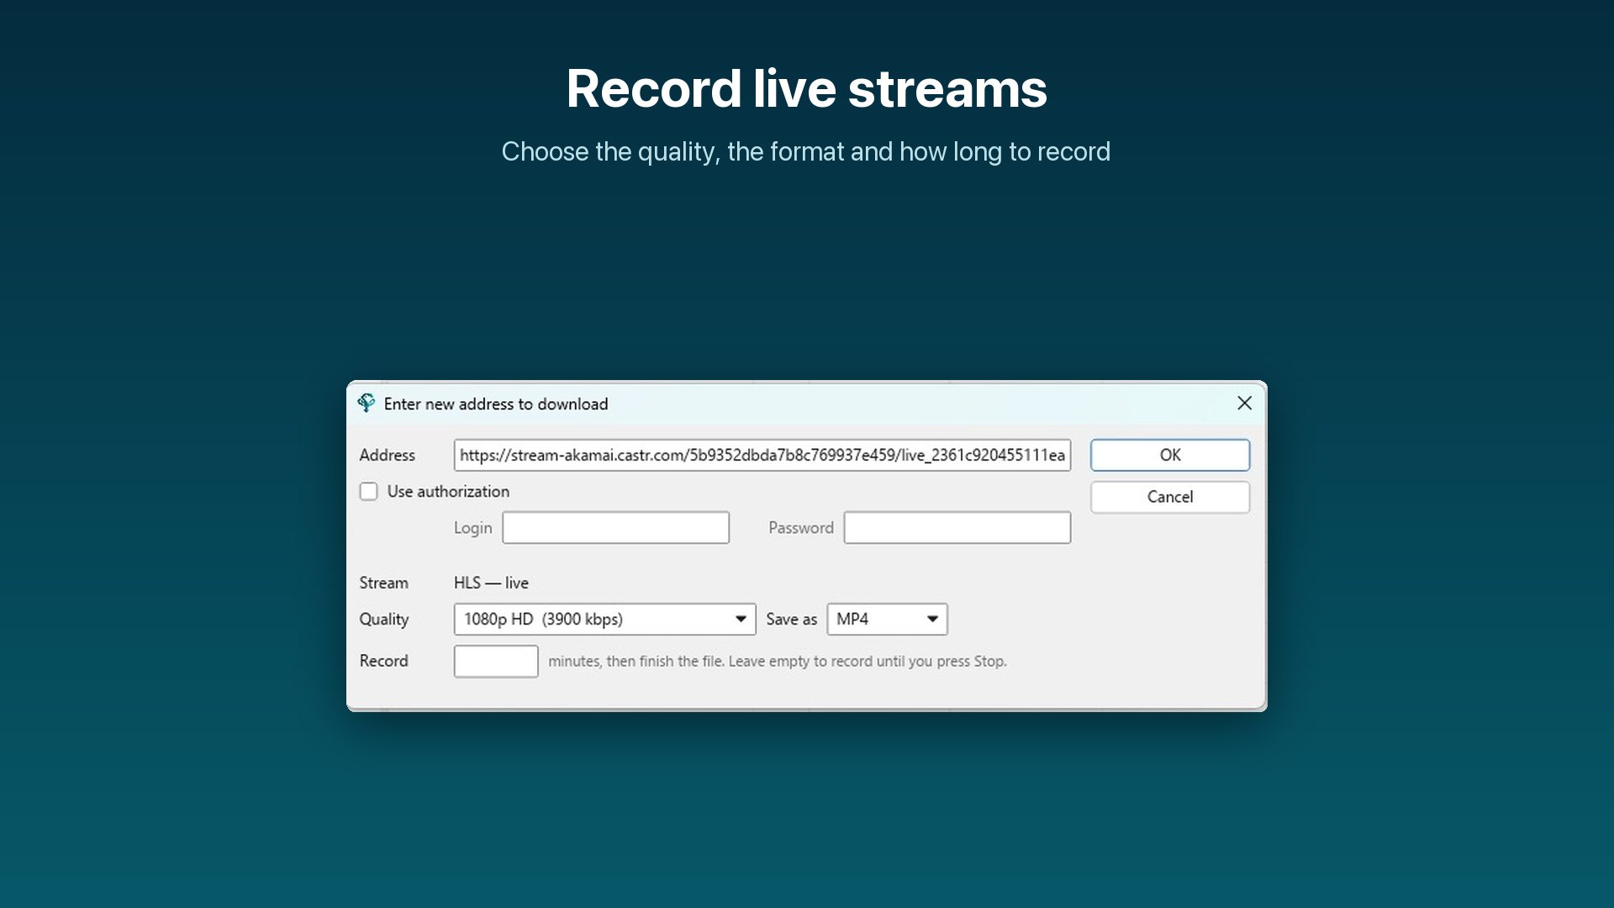
Task: Click the 'Stream' label
Action: 384,583
